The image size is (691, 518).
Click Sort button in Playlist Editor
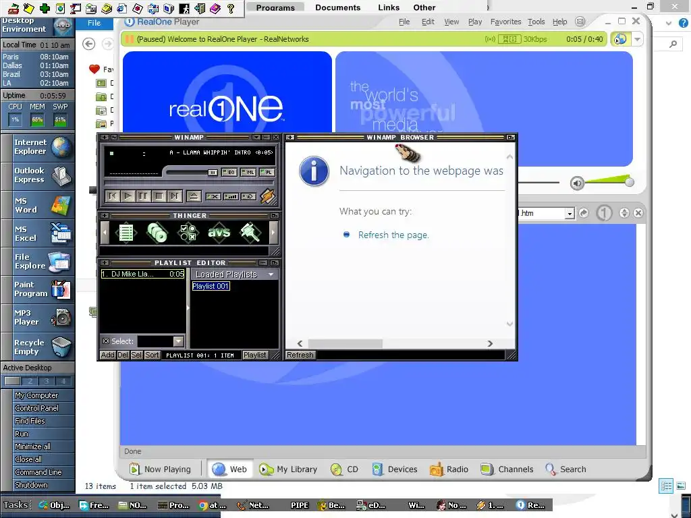click(x=152, y=355)
